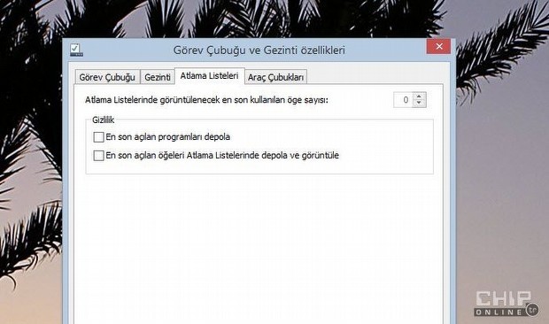Tick the Atlama Listelerinde depola ve görüntüle checkbox
549x324 pixels.
click(x=99, y=155)
